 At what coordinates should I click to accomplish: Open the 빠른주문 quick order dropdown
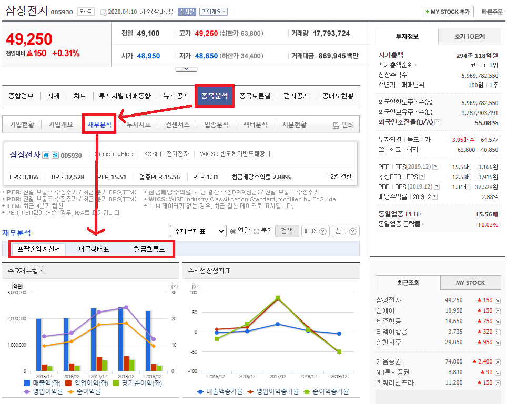(493, 12)
